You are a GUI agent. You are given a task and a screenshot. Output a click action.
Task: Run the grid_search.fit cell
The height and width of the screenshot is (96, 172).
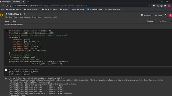point(6,70)
